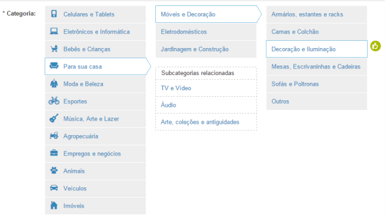Click the tractor icon beside Agropecuária
Image resolution: width=385 pixels, height=218 pixels.
tap(54, 135)
